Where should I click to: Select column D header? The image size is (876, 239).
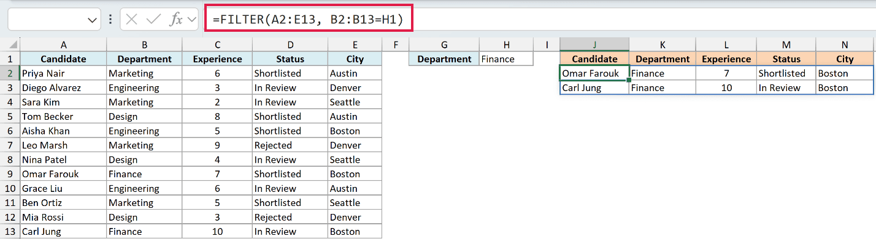tap(290, 45)
